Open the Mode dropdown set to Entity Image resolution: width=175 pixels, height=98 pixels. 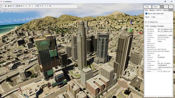(159, 17)
